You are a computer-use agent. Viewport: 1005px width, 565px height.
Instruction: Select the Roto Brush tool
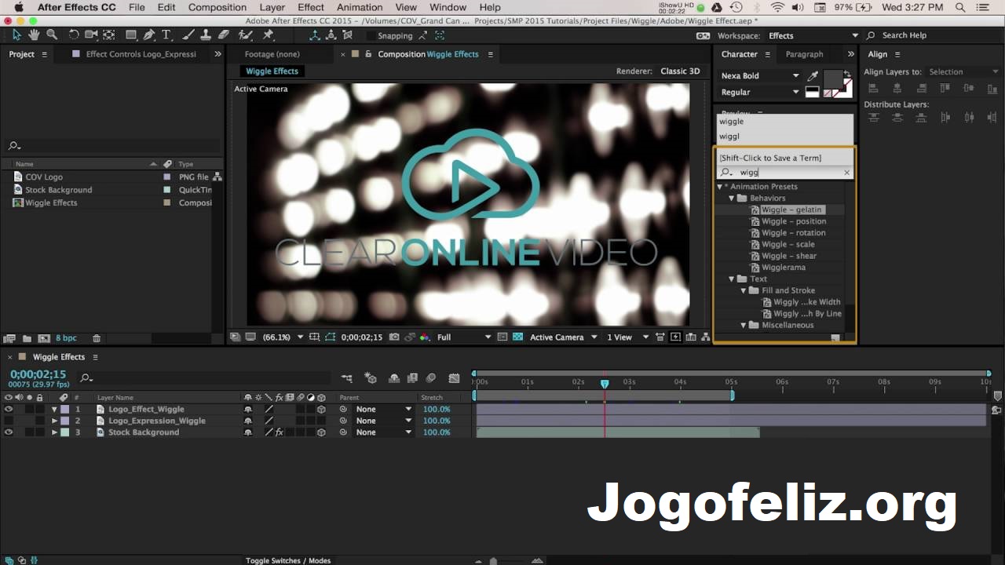coord(245,35)
